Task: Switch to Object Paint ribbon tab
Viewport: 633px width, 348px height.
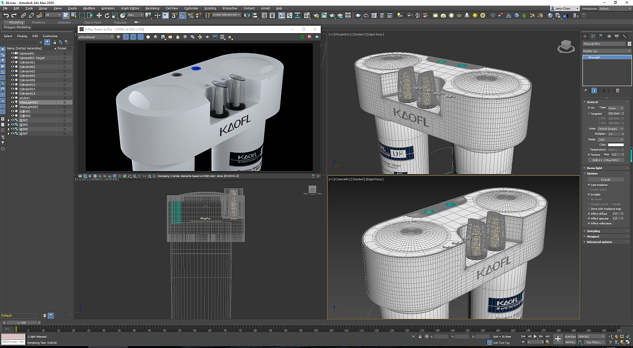Action: [92, 22]
